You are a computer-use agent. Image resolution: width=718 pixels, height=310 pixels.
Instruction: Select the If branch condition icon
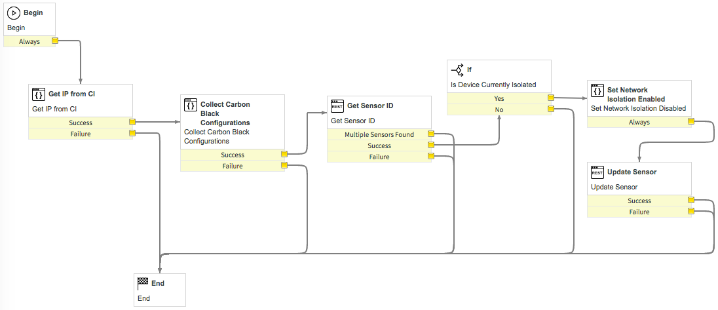tap(457, 69)
